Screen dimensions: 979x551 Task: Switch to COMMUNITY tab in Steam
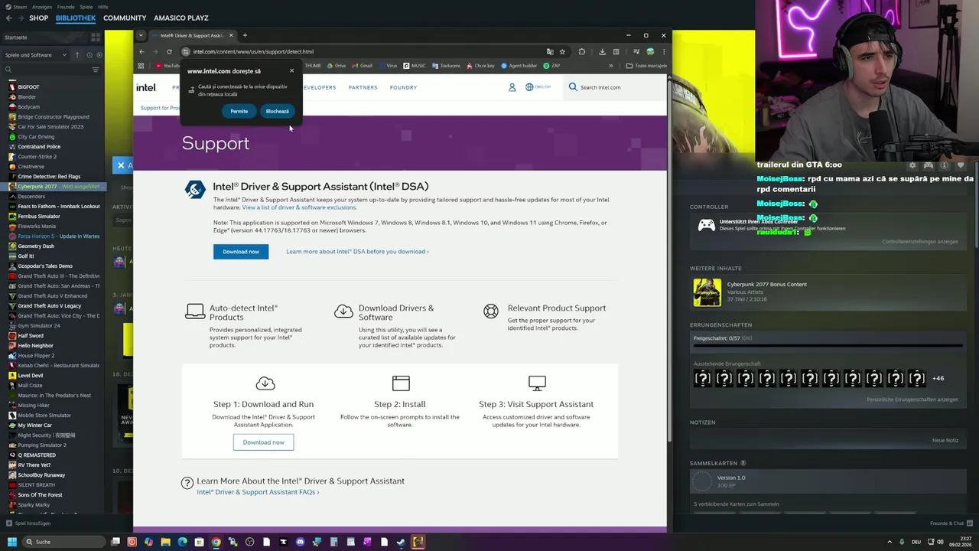click(125, 18)
